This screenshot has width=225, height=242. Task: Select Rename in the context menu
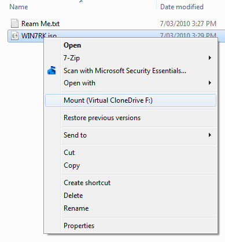[131, 208]
